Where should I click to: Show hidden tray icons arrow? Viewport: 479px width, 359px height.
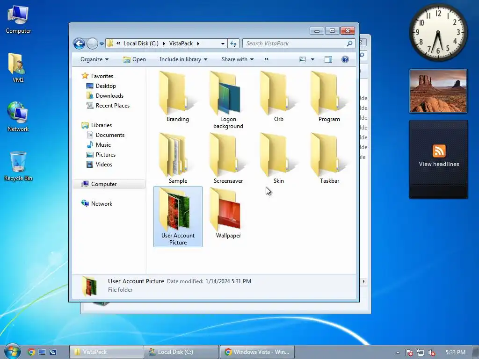point(398,352)
